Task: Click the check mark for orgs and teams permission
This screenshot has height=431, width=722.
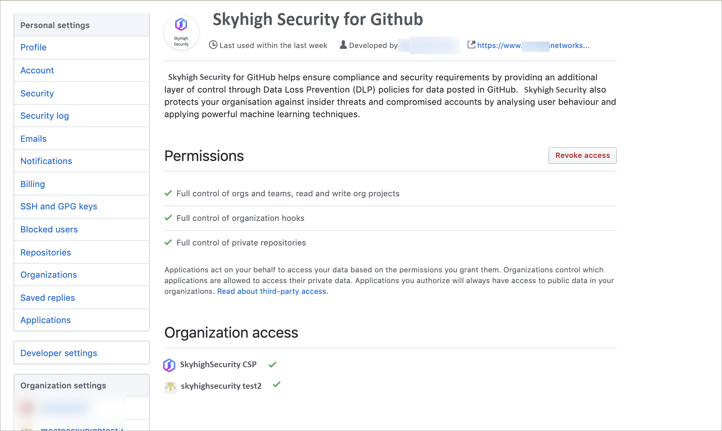Action: click(x=168, y=193)
